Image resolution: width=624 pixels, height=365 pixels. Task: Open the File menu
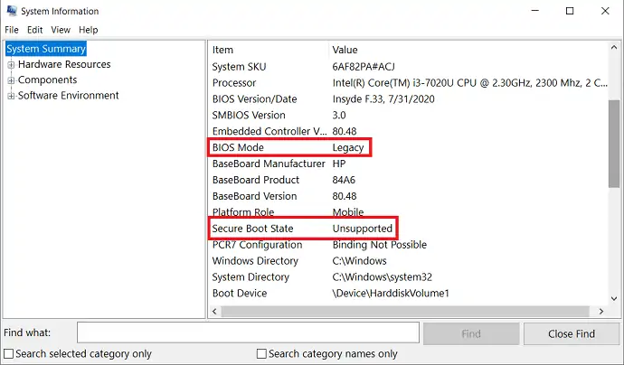12,30
